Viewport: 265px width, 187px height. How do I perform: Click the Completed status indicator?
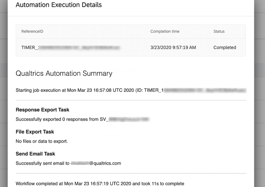pyautogui.click(x=224, y=47)
